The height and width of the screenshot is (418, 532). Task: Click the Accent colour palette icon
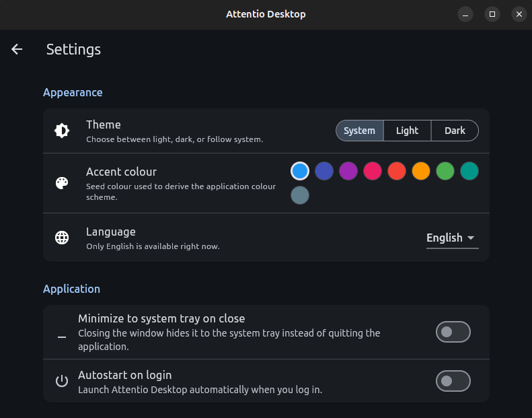click(62, 183)
